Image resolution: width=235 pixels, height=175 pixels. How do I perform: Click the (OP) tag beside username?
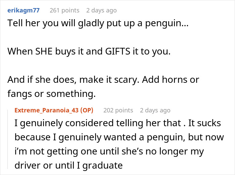87,110
